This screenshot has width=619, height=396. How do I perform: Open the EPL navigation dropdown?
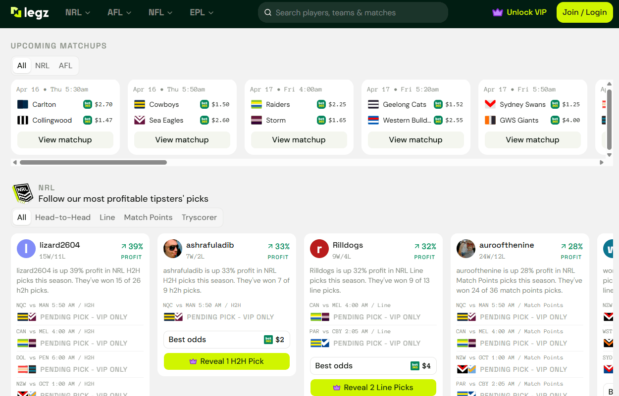(202, 12)
